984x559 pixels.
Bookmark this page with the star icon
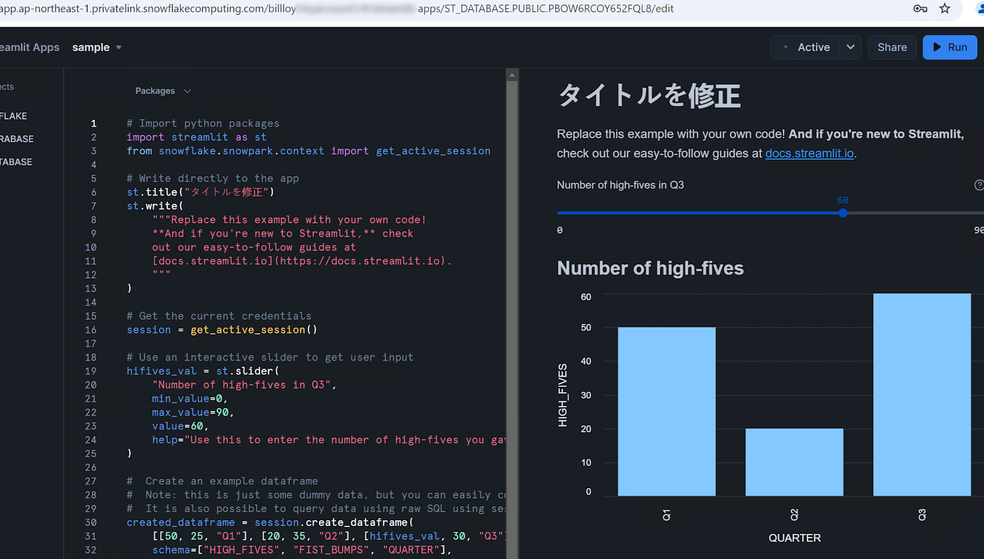[945, 8]
